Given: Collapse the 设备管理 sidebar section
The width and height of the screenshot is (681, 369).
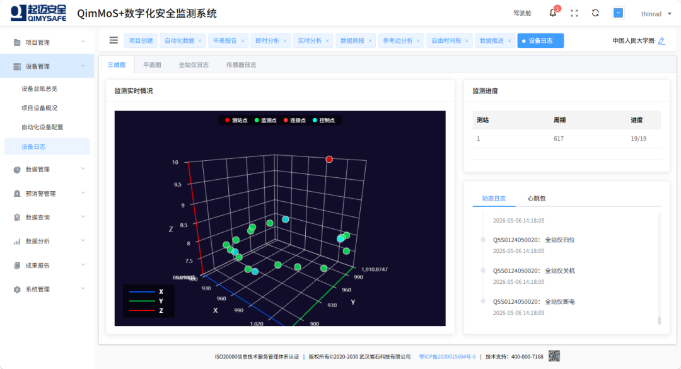Looking at the screenshot, I should (47, 66).
